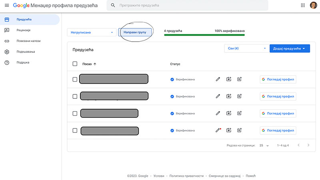Click the Редова на страници label

(241, 146)
